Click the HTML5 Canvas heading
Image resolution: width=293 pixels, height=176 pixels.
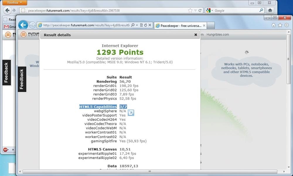point(102,149)
